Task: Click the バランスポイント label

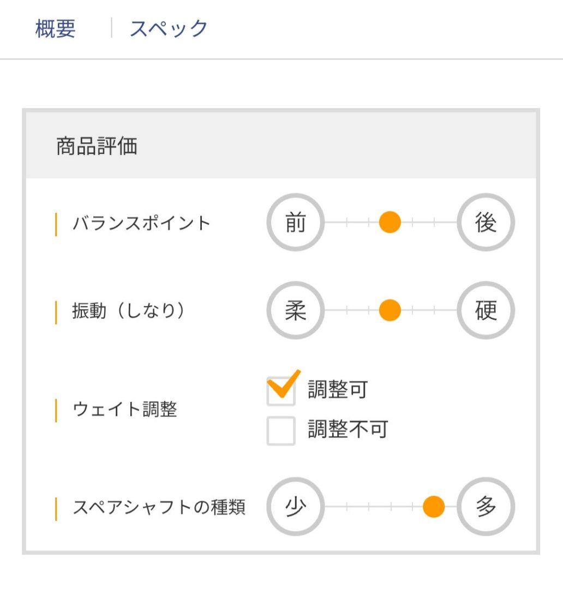Action: 141,223
